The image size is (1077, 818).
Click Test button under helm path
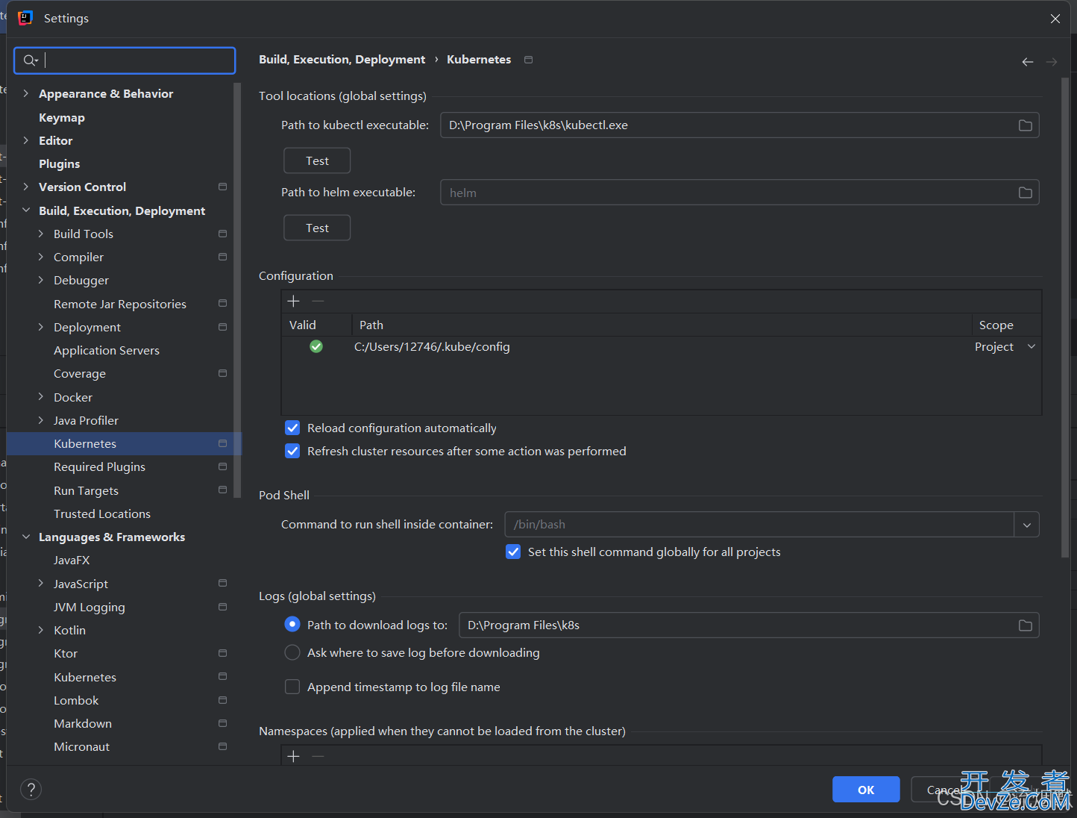(x=317, y=228)
